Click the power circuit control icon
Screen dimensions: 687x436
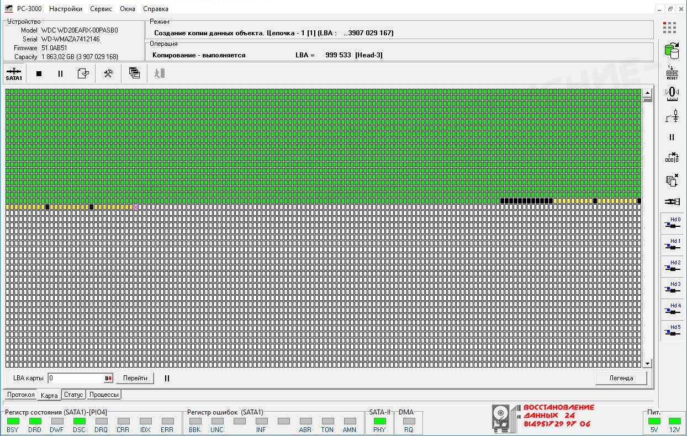tap(672, 116)
